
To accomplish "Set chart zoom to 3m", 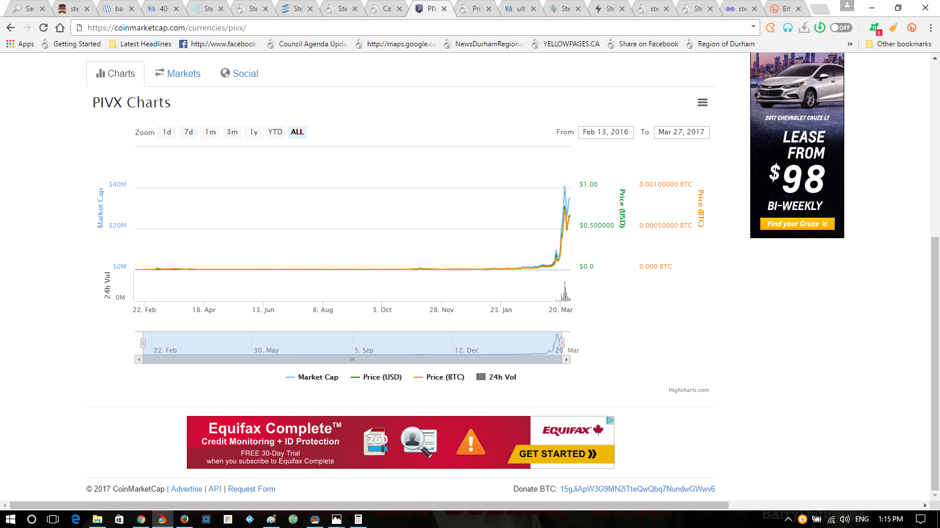I will 232,132.
